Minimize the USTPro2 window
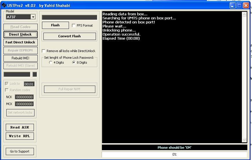The width and height of the screenshot is (252, 160). click(x=232, y=5)
